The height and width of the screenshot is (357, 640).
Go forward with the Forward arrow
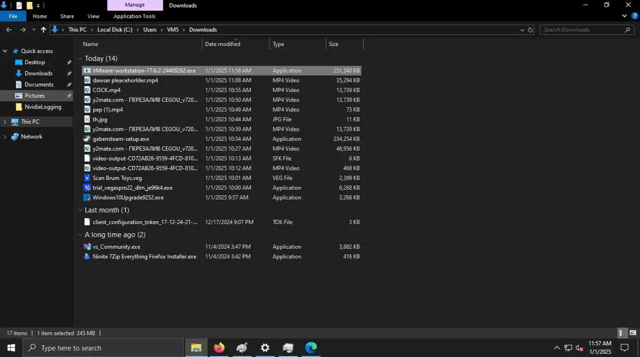(23, 30)
